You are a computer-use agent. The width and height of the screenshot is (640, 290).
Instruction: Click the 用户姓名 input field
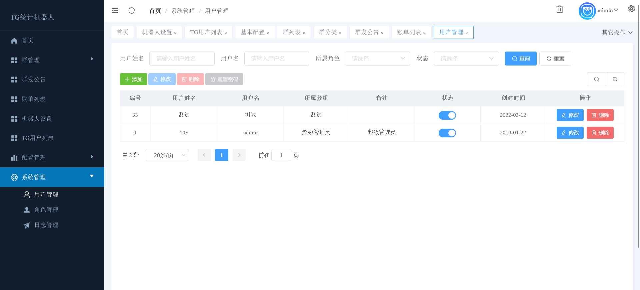click(182, 59)
